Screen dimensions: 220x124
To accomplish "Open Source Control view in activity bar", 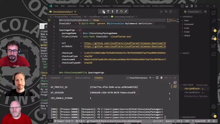I will (214, 29).
